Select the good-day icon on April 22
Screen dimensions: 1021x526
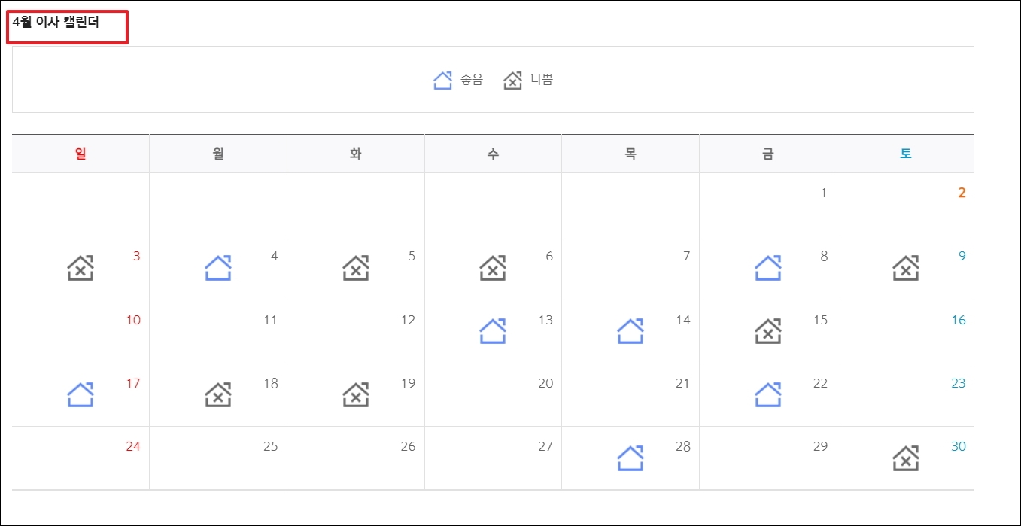coord(768,394)
